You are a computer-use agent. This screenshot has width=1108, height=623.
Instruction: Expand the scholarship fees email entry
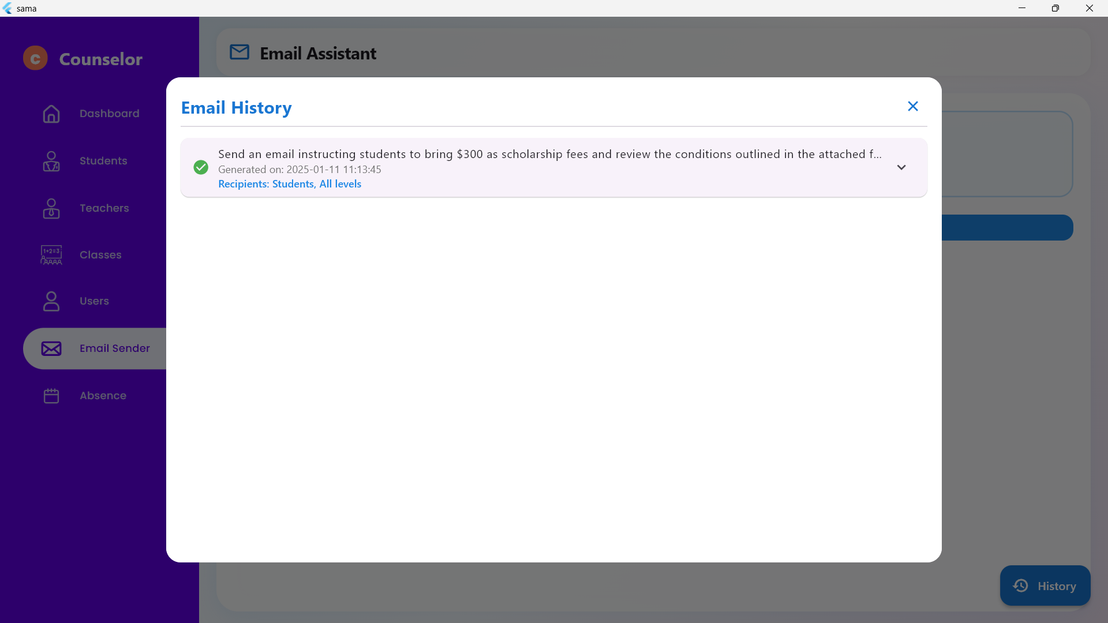pyautogui.click(x=901, y=167)
